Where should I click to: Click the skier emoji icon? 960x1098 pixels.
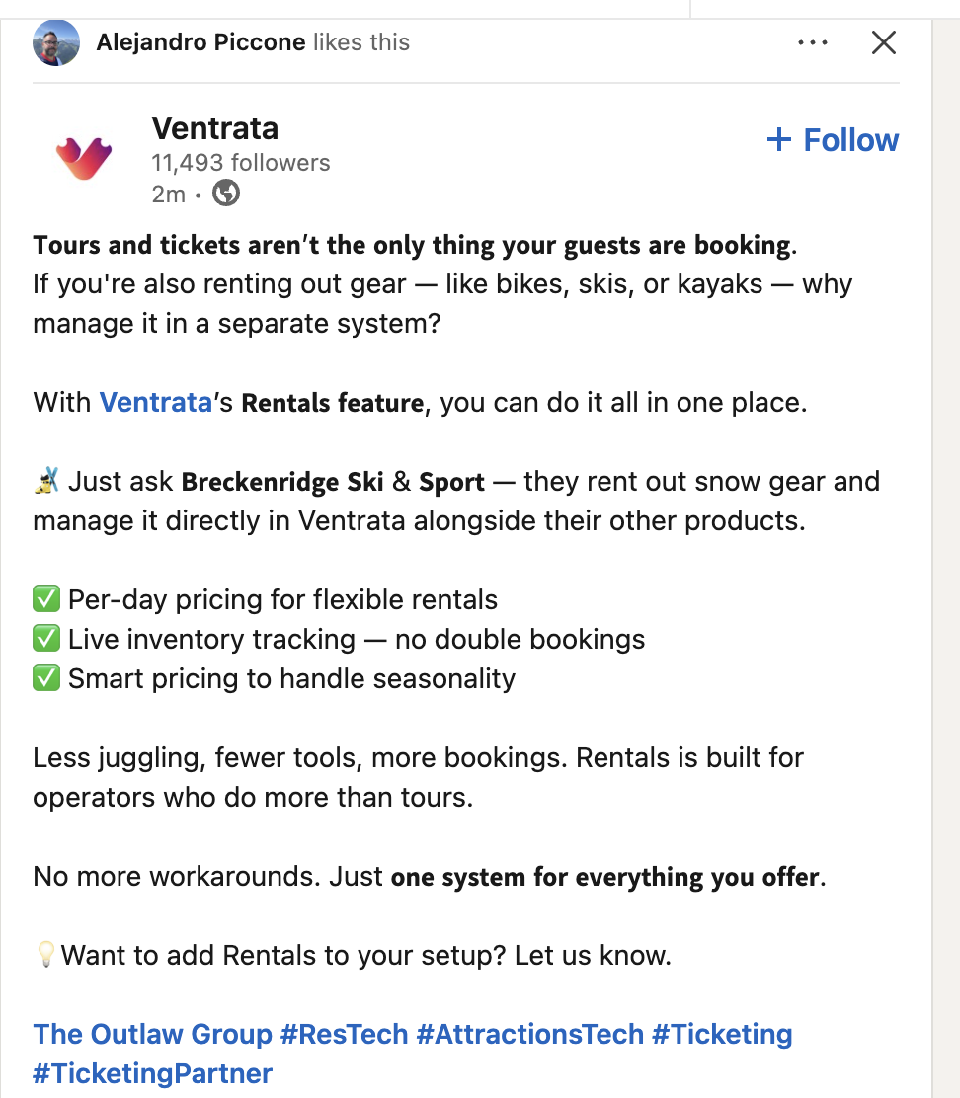click(x=47, y=481)
